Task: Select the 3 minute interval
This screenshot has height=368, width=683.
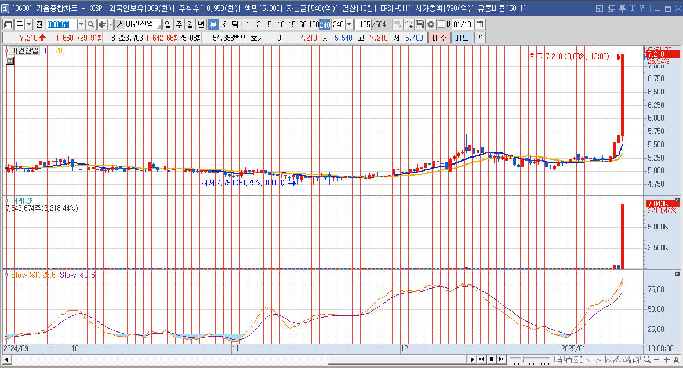Action: [259, 24]
